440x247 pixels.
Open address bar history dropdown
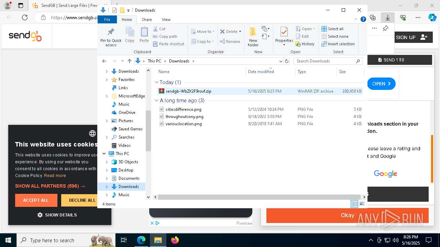280,61
